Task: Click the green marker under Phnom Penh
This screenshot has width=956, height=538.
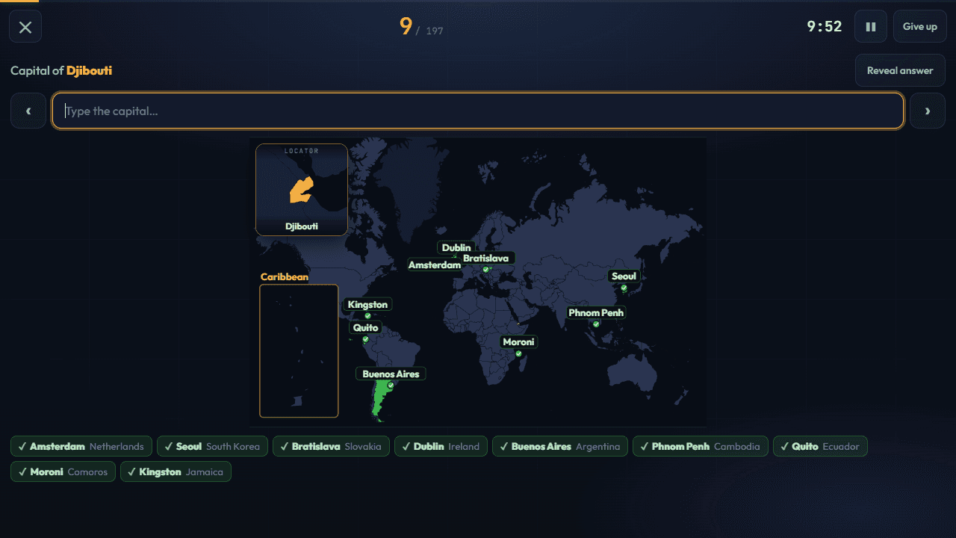Action: (x=596, y=324)
